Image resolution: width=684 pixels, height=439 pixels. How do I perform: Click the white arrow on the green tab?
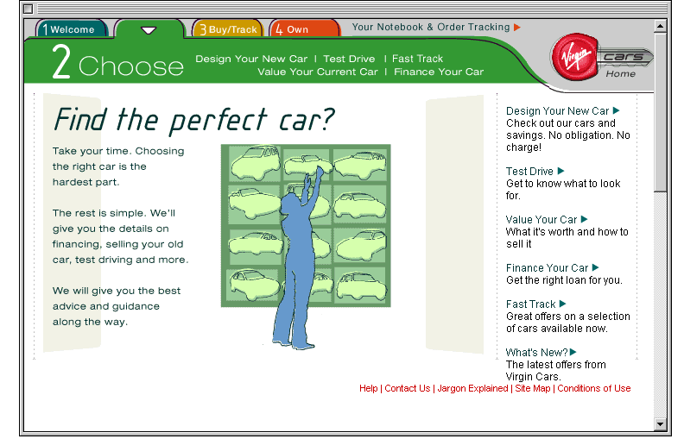149,30
